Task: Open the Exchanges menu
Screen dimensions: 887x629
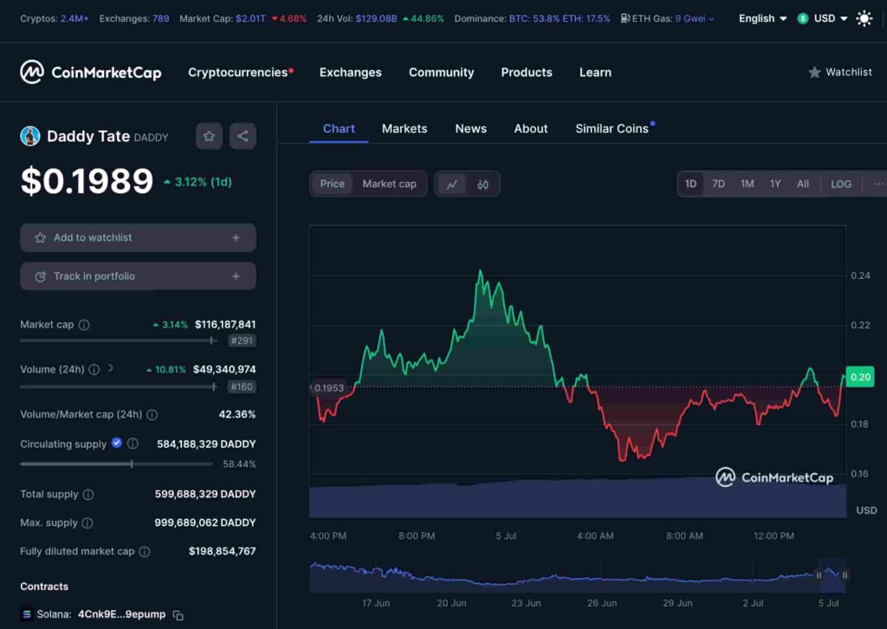Action: (350, 73)
